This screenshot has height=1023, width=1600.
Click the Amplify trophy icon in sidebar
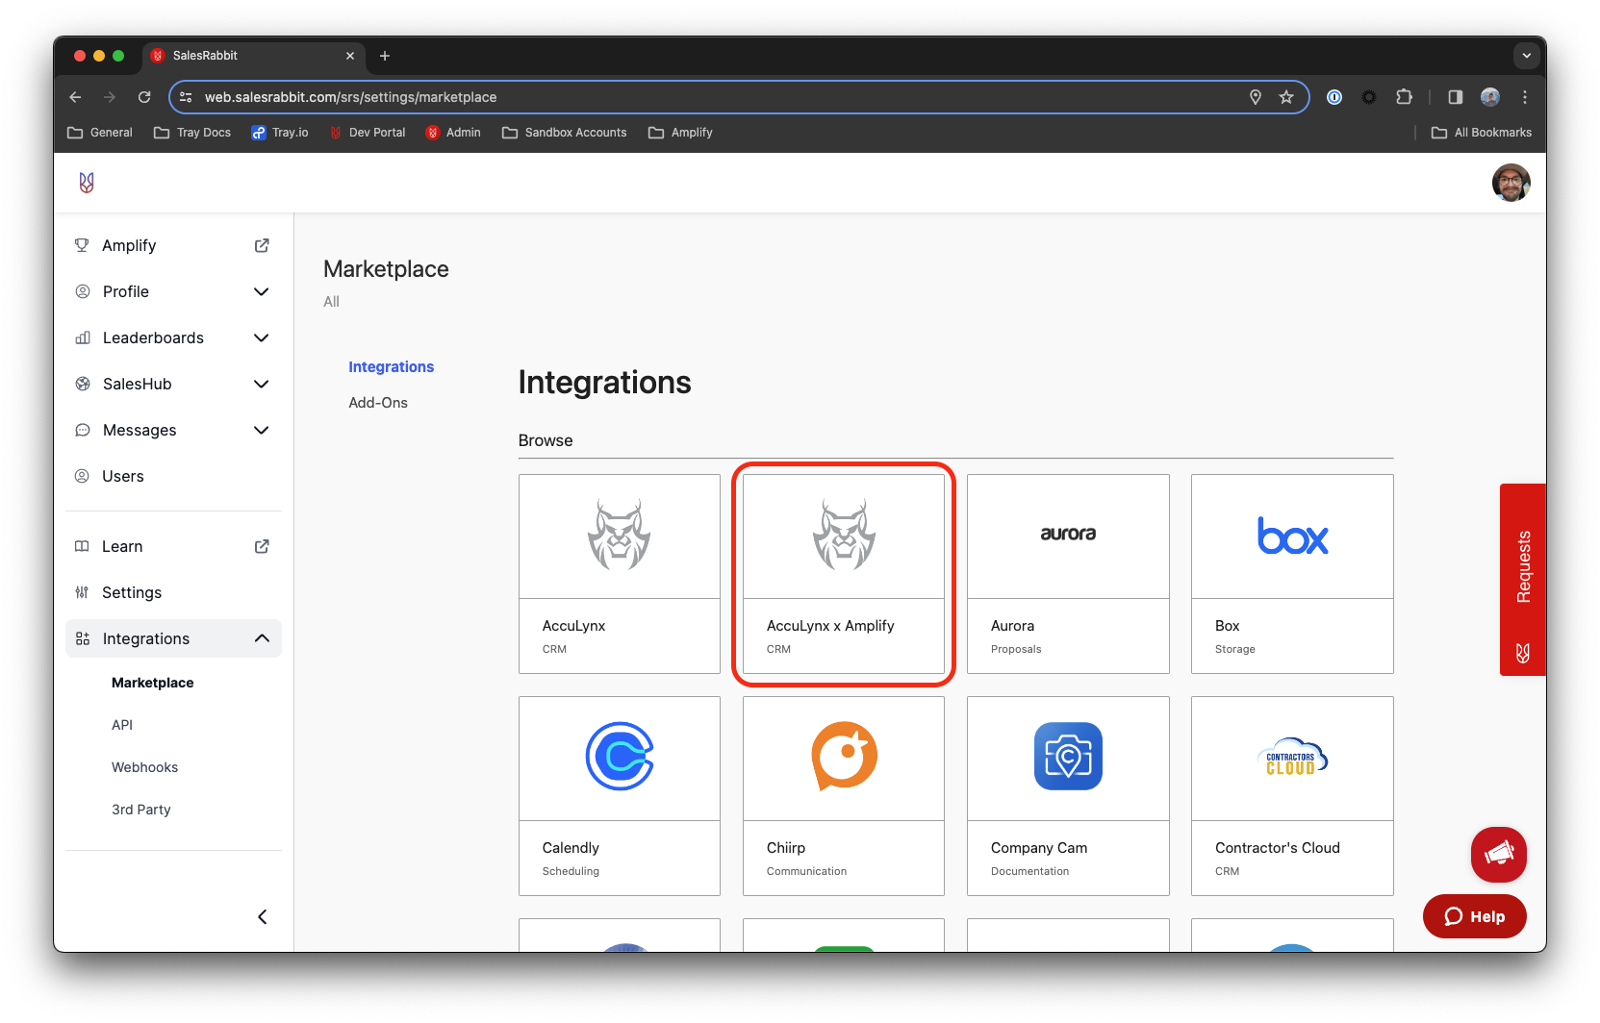tap(82, 245)
